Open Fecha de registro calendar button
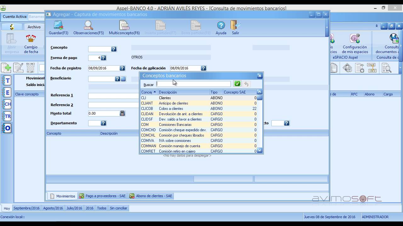 122,68
